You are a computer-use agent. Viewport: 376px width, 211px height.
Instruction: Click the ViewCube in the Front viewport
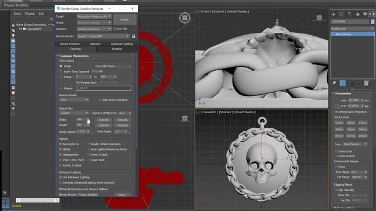pyautogui.click(x=319, y=18)
